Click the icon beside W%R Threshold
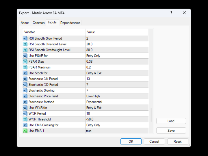 [25, 119]
